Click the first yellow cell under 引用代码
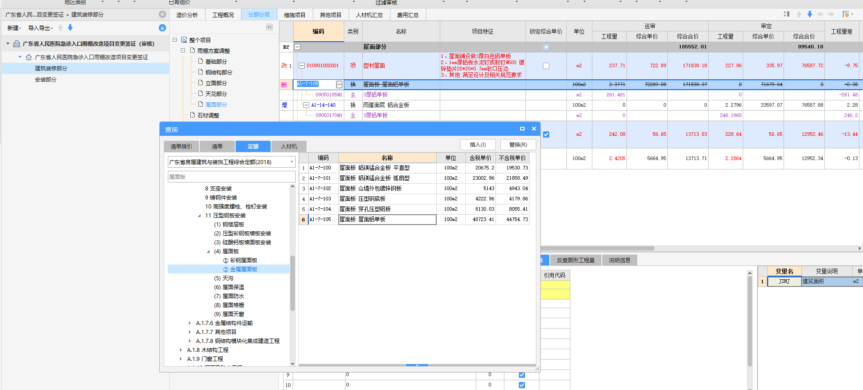 click(555, 285)
